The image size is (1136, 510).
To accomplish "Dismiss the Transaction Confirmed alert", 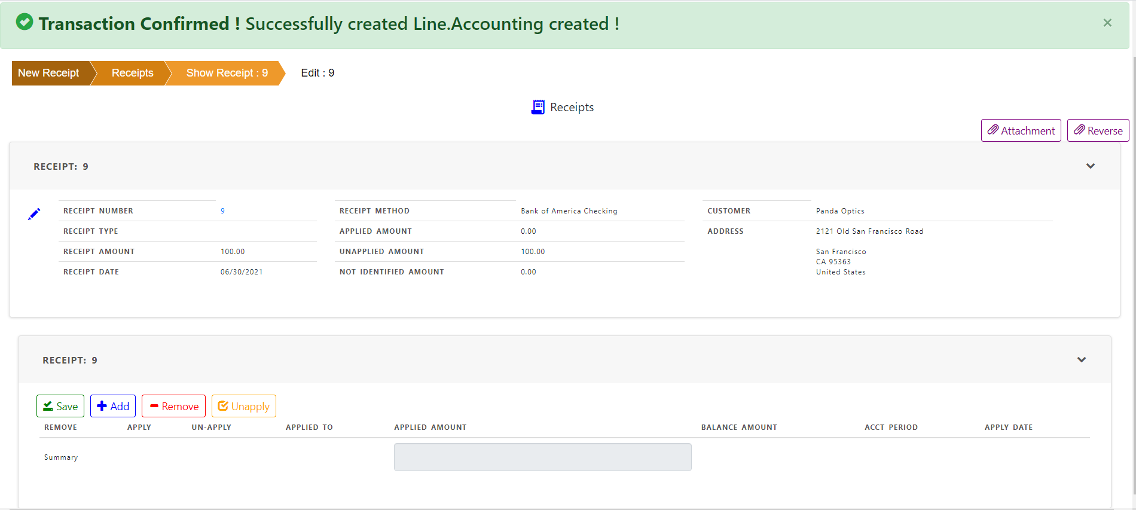I will click(1107, 23).
